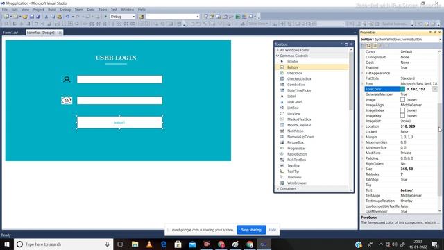Click the Windows Start button
444x250 pixels.
(7, 244)
